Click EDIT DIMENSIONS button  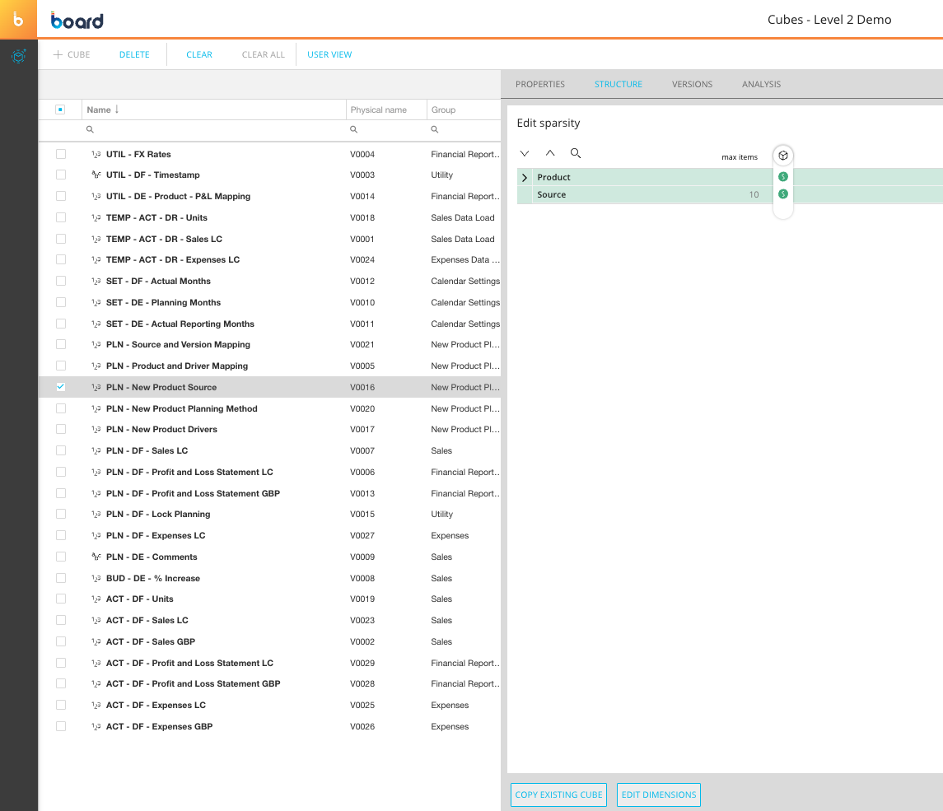click(659, 795)
